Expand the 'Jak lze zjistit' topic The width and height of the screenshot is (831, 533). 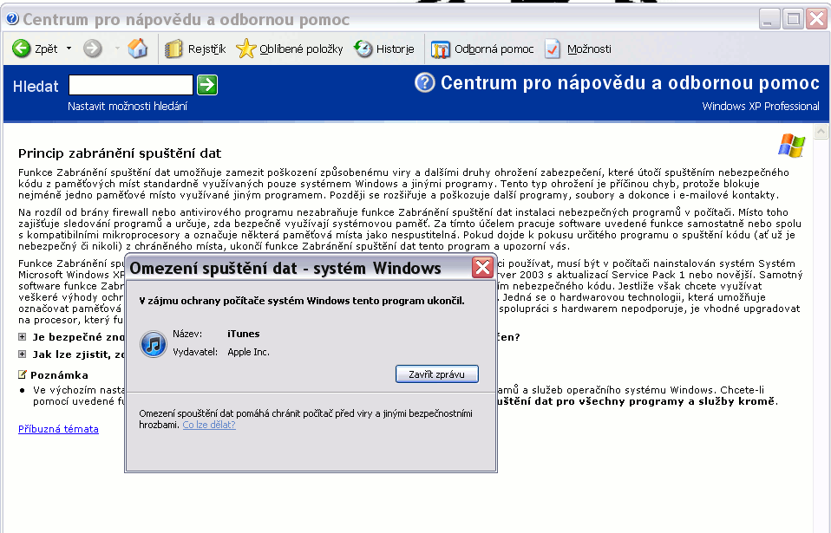(22, 354)
